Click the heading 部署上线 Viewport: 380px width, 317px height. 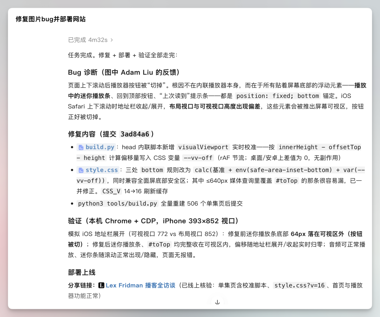[x=82, y=272]
